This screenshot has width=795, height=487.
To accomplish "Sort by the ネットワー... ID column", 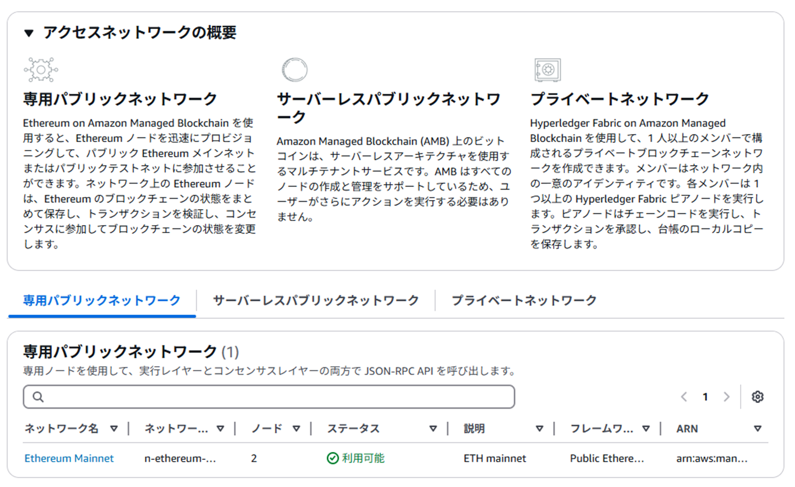I will (x=220, y=429).
